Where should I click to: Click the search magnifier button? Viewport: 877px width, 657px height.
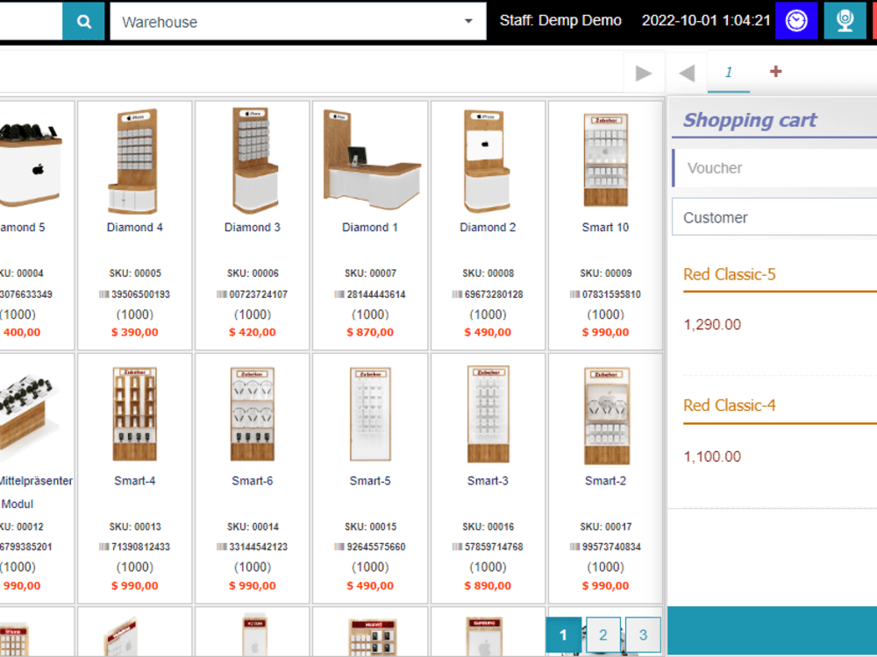pyautogui.click(x=83, y=21)
